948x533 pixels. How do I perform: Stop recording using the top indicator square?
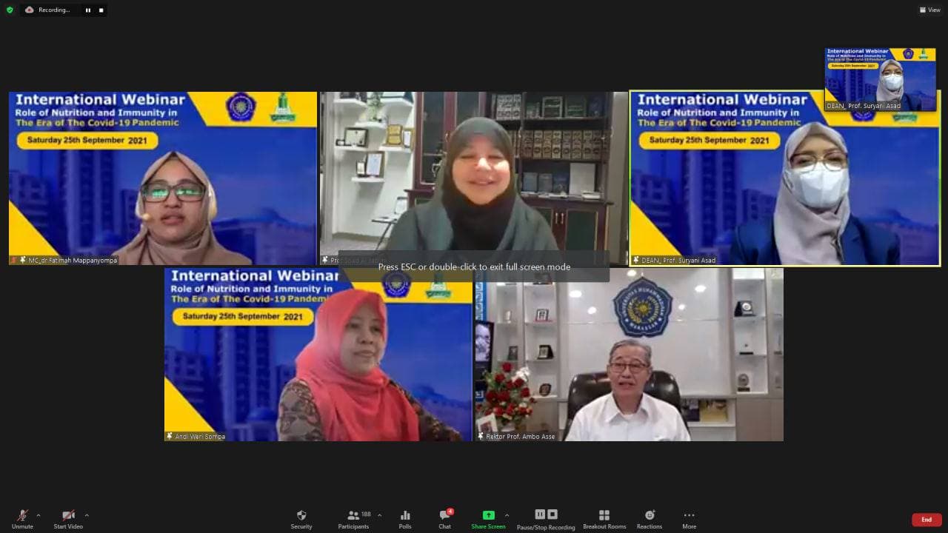coord(101,10)
